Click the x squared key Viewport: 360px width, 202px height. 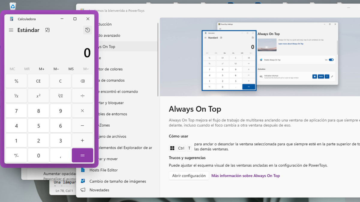38,96
